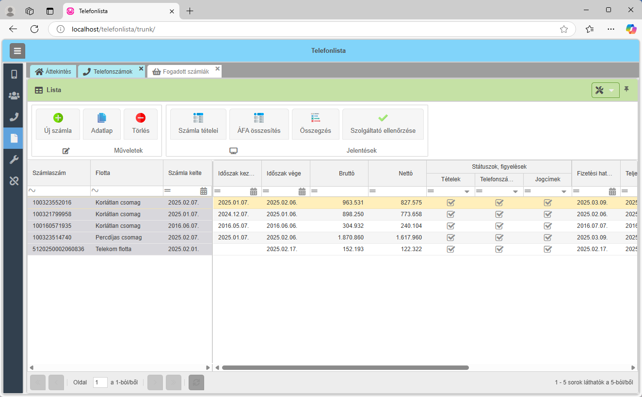Click the hamburger menu icon in header
Screen dimensions: 642x397
pos(17,51)
